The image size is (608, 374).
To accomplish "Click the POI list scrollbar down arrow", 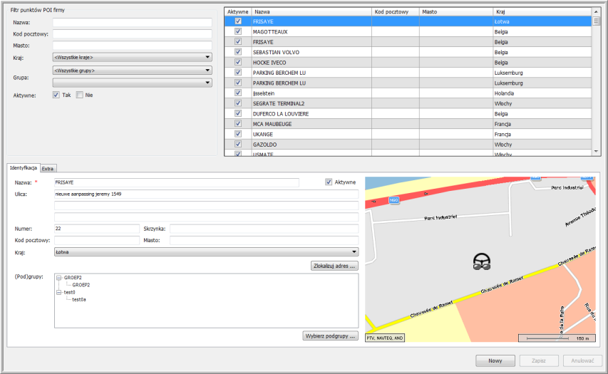I will [x=596, y=151].
